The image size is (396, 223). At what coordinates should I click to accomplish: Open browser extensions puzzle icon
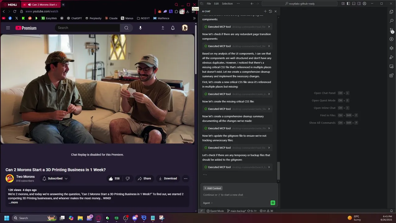click(x=176, y=11)
